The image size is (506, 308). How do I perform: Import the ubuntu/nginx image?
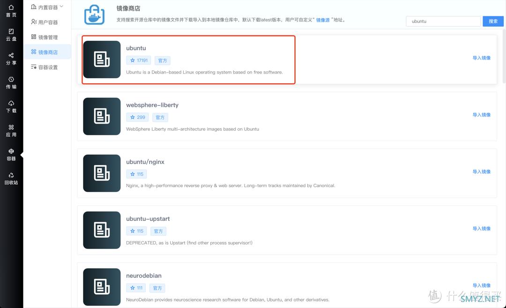(482, 172)
